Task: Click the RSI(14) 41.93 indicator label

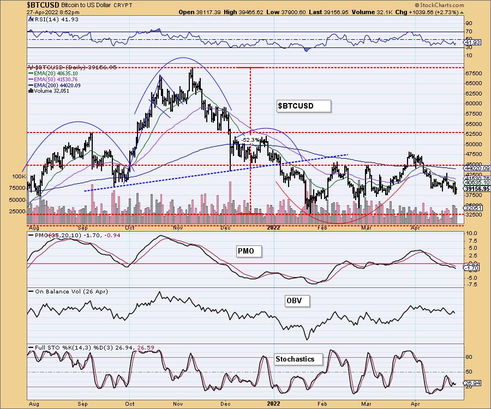Action: click(56, 20)
